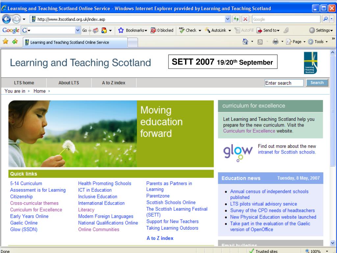Open the Gaelic Online quick link
Screen dimensions: 337x253
24,223
